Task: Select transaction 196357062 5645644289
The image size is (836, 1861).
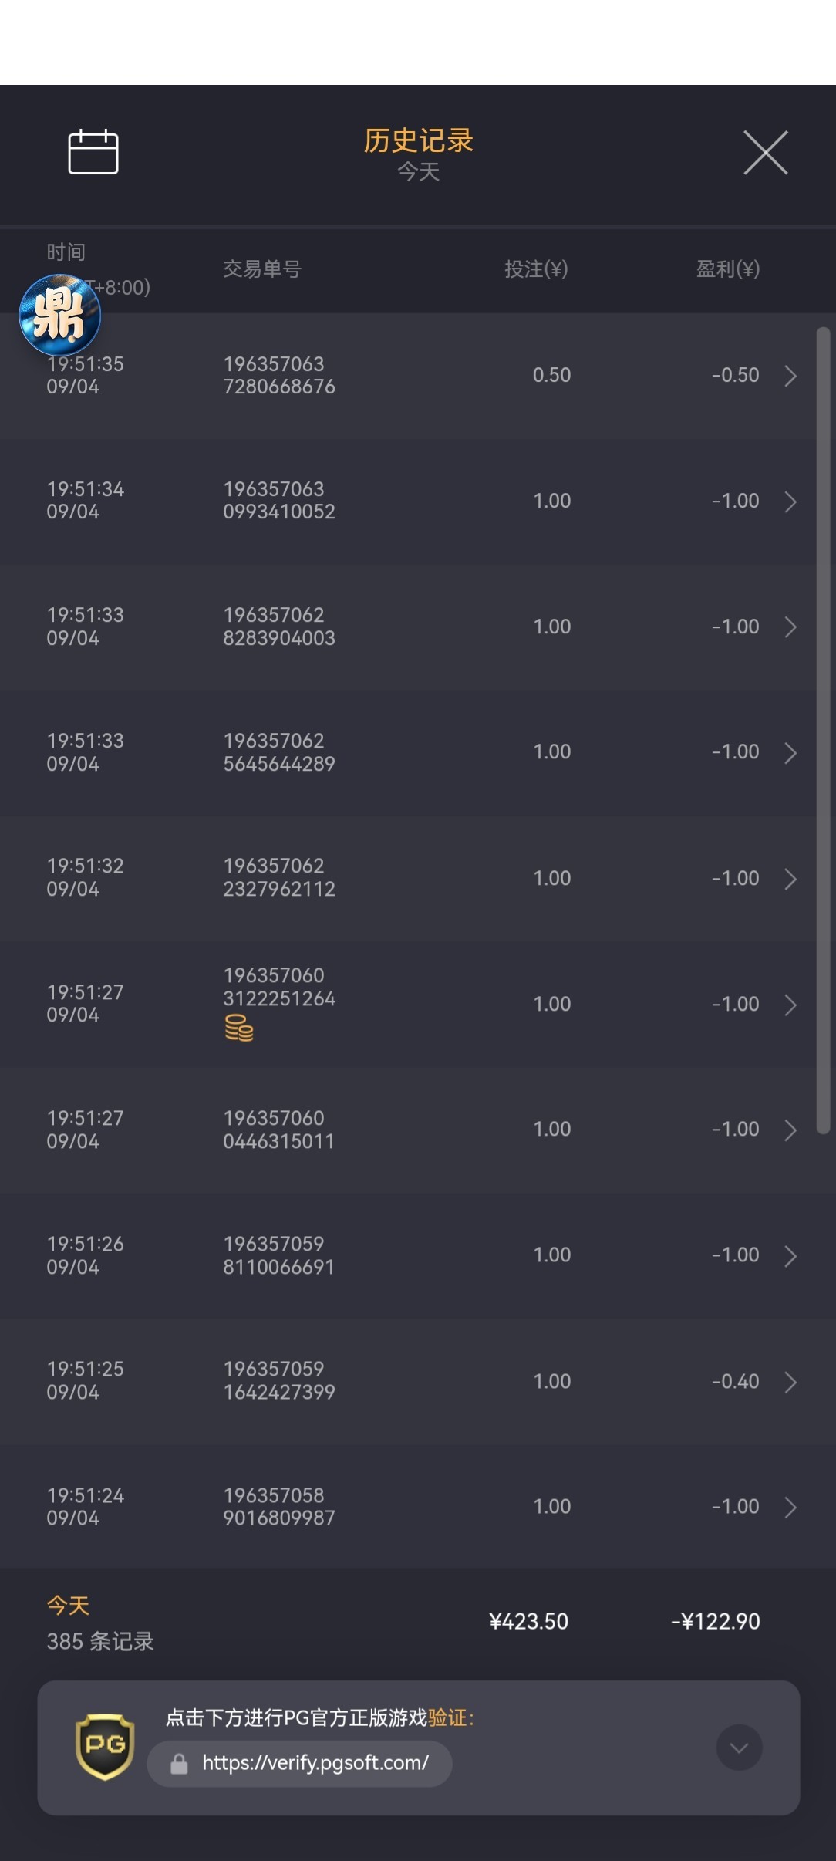Action: [279, 752]
